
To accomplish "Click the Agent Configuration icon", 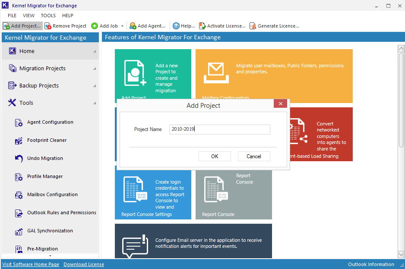I will click(19, 123).
